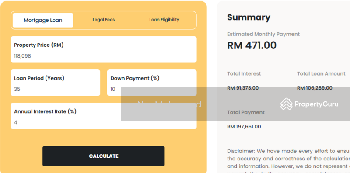This screenshot has width=350, height=173.
Task: Click the Total Interest label
Action: [x=244, y=73]
